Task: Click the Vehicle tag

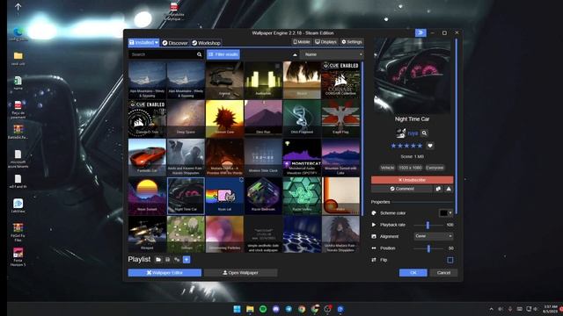Action: click(x=387, y=168)
